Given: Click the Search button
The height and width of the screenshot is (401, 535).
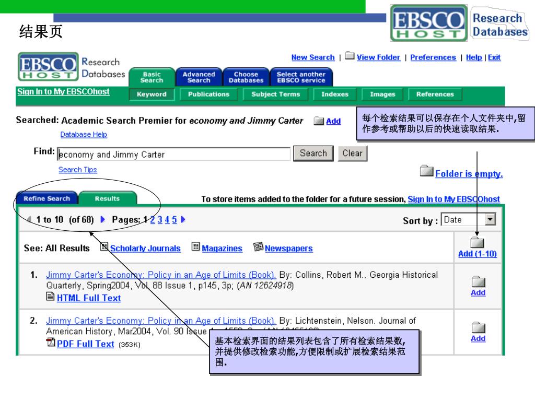Looking at the screenshot, I should (x=313, y=154).
